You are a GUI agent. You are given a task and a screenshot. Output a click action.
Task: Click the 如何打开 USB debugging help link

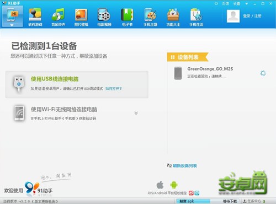point(113,89)
